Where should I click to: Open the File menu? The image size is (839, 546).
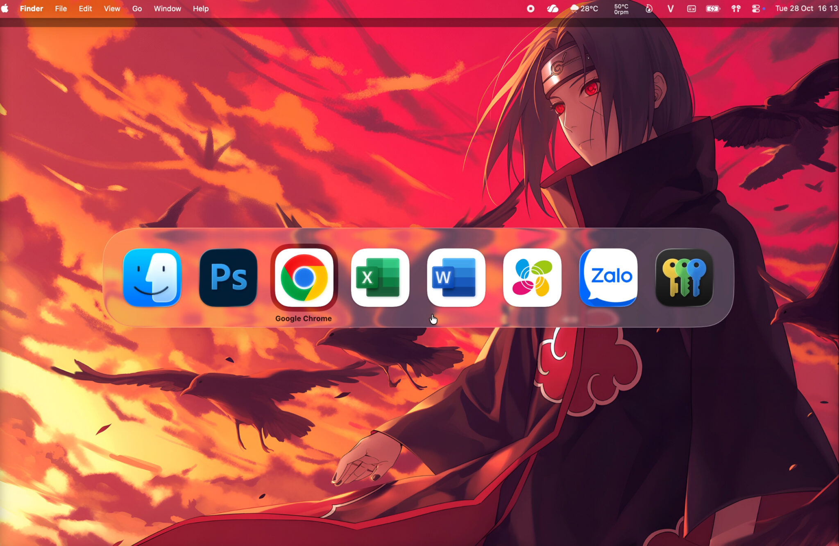[61, 9]
